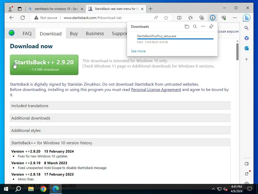Open the Bing Copilot sidebar icon
The width and height of the screenshot is (258, 194).
click(x=246, y=18)
